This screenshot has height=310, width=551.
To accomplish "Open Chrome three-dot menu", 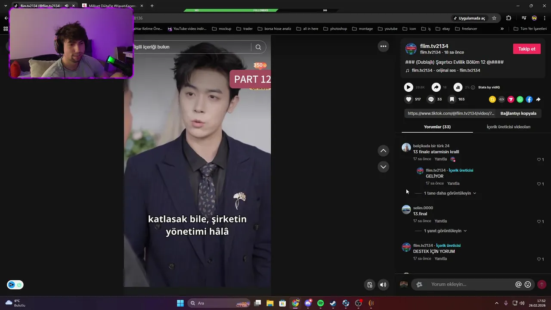I will pyautogui.click(x=545, y=18).
